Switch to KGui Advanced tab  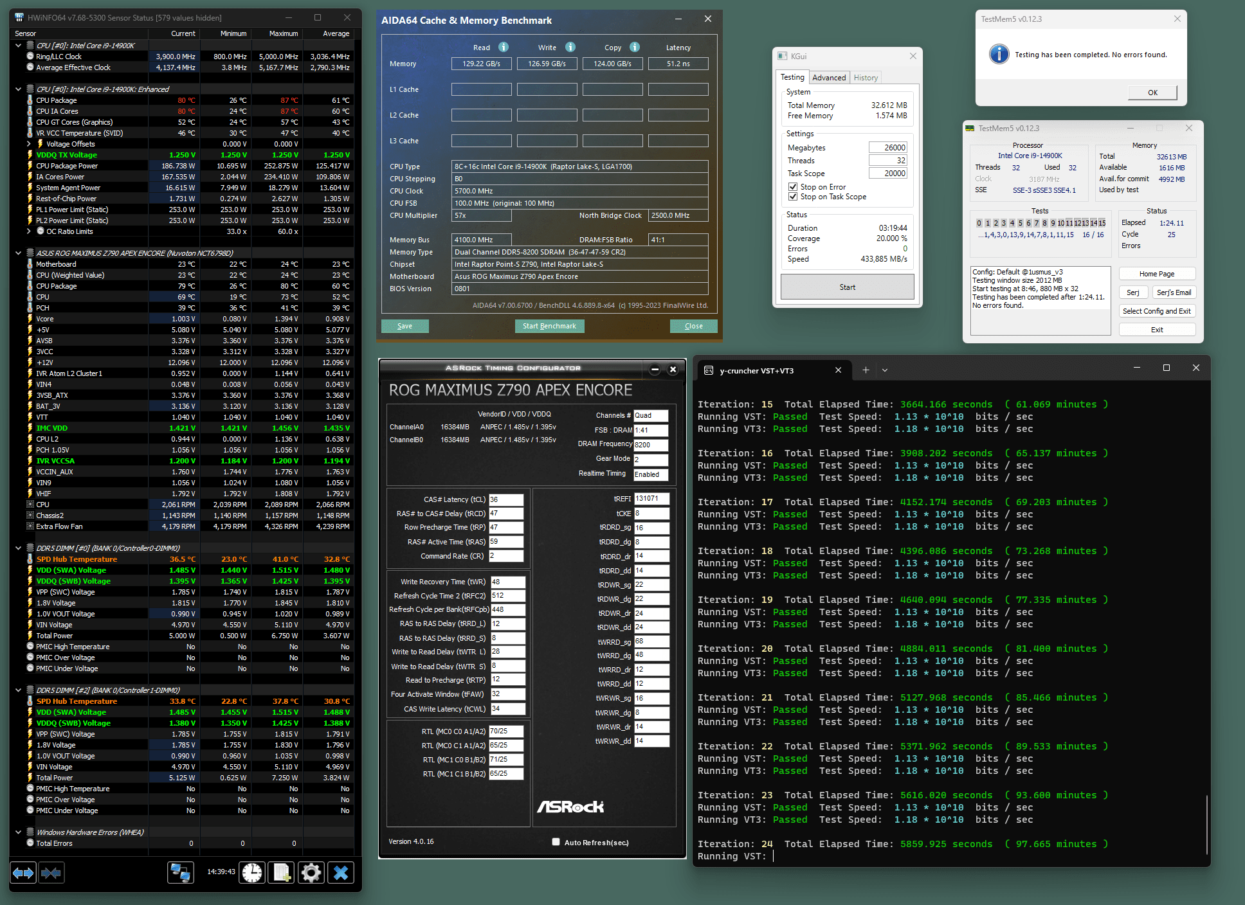[829, 78]
